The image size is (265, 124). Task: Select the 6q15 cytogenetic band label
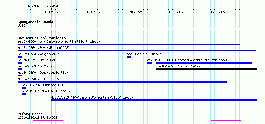21,26
